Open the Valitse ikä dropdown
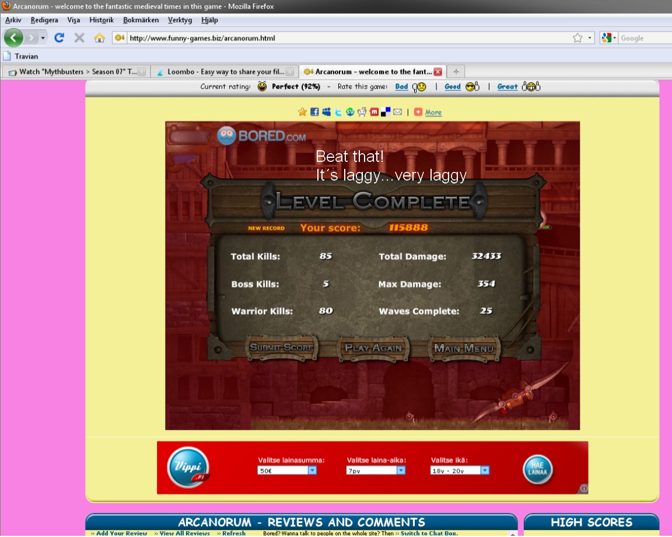 pyautogui.click(x=460, y=471)
